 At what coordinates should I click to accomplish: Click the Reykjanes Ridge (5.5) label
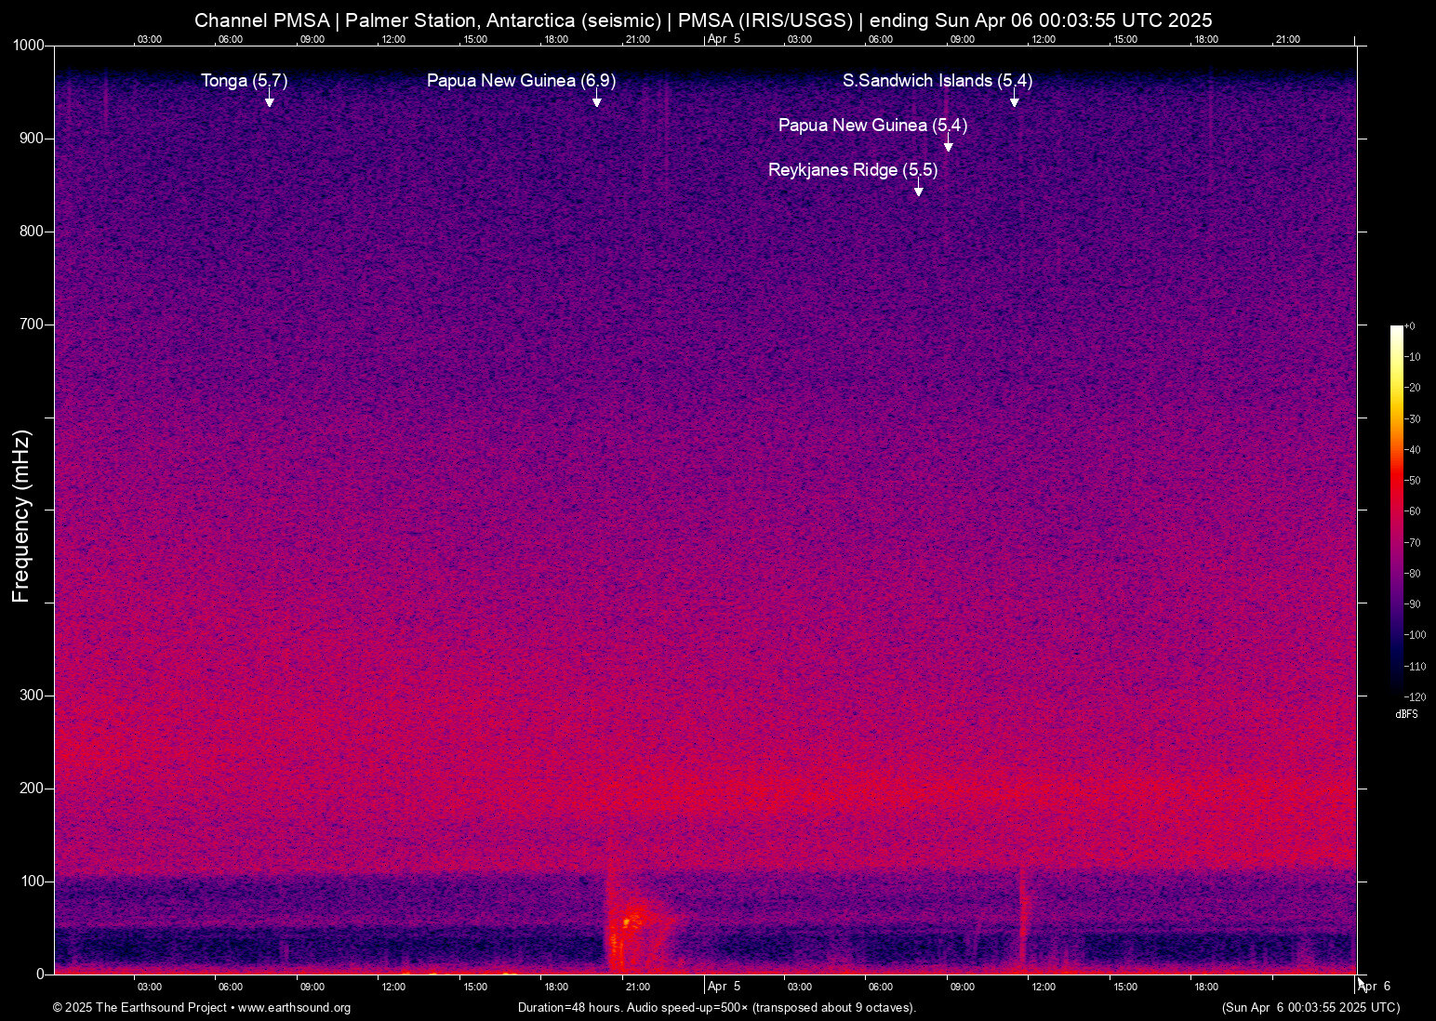[852, 170]
